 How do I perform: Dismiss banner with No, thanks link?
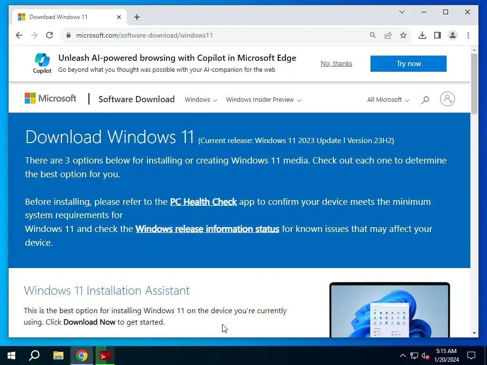tap(336, 63)
